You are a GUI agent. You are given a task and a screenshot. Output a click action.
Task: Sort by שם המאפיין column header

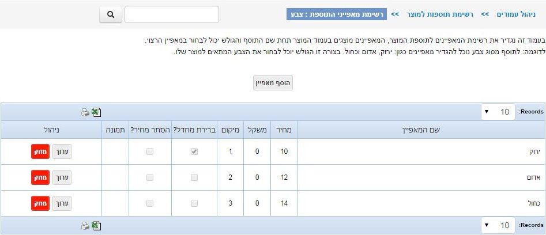pyautogui.click(x=421, y=130)
